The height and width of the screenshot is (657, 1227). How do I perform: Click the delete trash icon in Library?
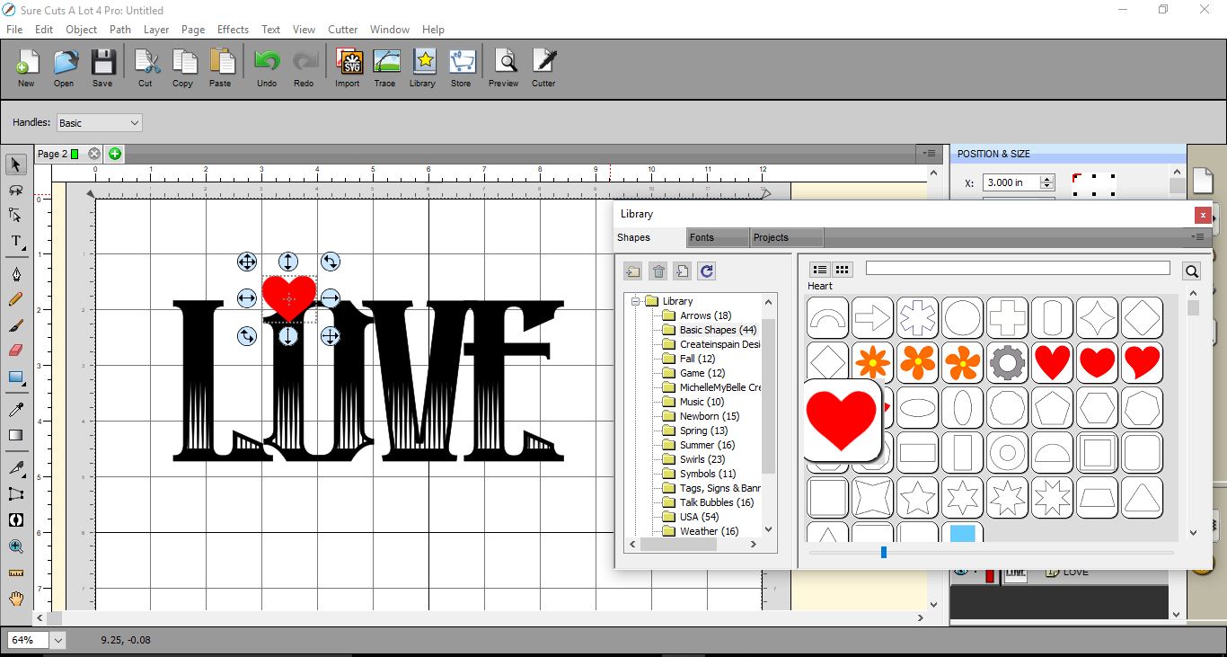(x=658, y=271)
